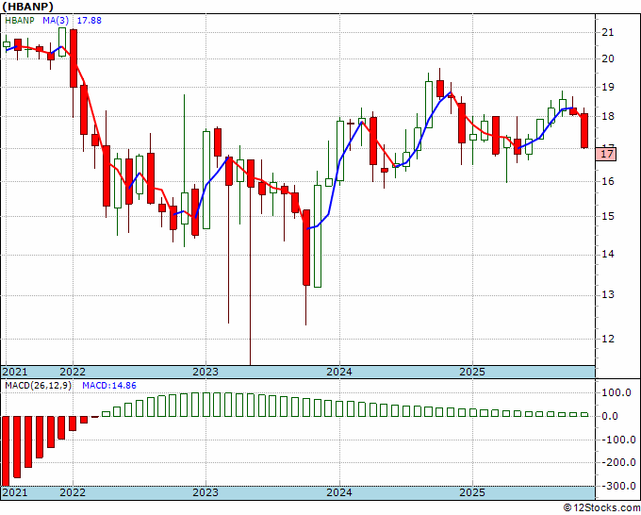Click the 2021 label on MACD timeline

pos(15,492)
